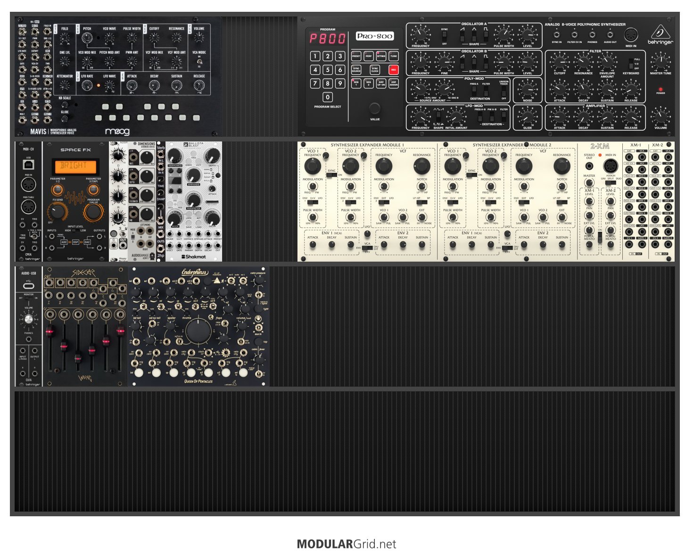This screenshot has height=554, width=694.
Task: Toggle the LFO-Mod FILTER destination switch
Action: click(x=504, y=116)
